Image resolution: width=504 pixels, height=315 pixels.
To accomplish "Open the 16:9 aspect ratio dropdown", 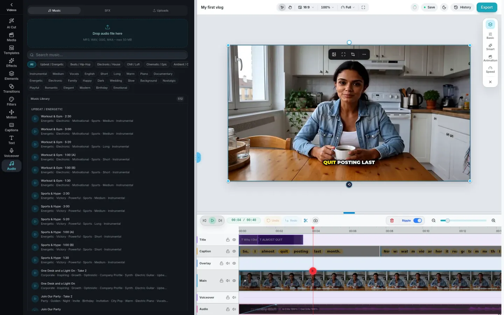I will 306,7.
